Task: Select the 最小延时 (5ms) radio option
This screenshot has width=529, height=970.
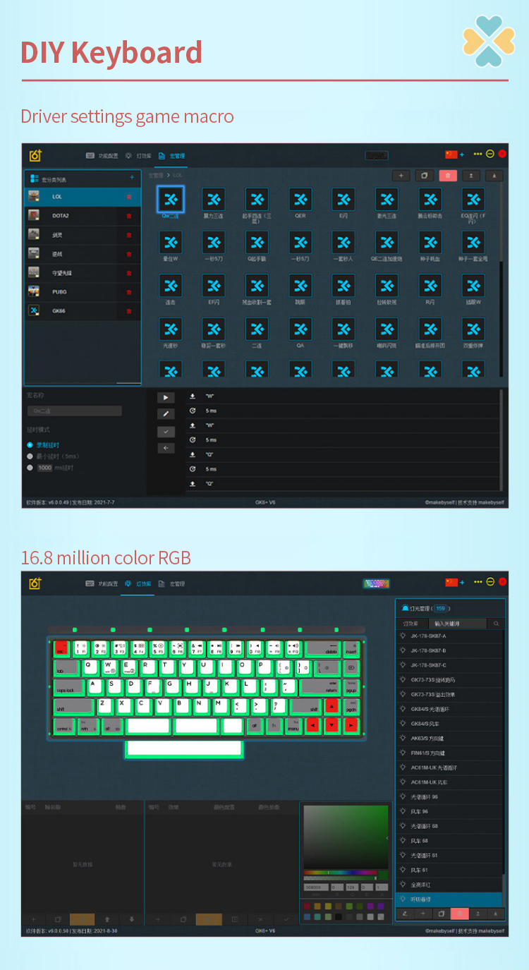Action: click(30, 456)
